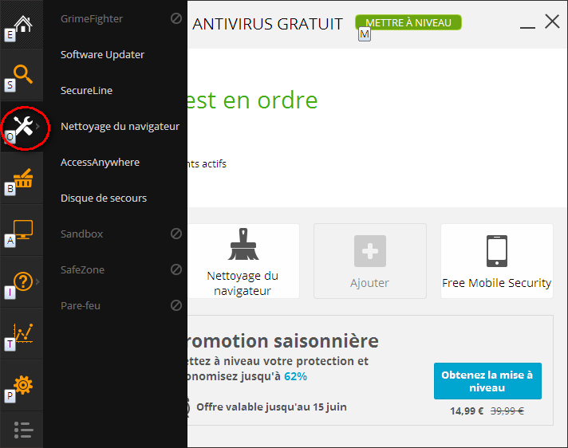Click the 62% discount text
This screenshot has width=568, height=448.
click(x=295, y=376)
